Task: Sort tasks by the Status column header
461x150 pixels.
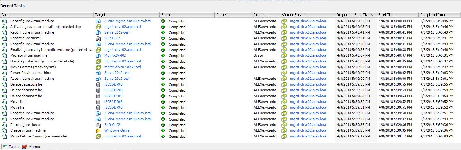Action: click(x=187, y=15)
